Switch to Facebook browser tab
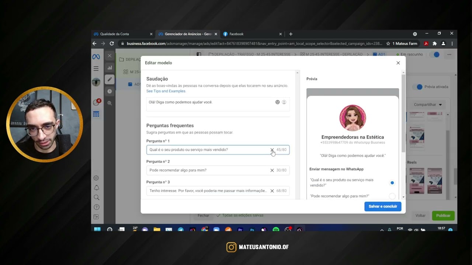This screenshot has height=265, width=472. [x=253, y=34]
